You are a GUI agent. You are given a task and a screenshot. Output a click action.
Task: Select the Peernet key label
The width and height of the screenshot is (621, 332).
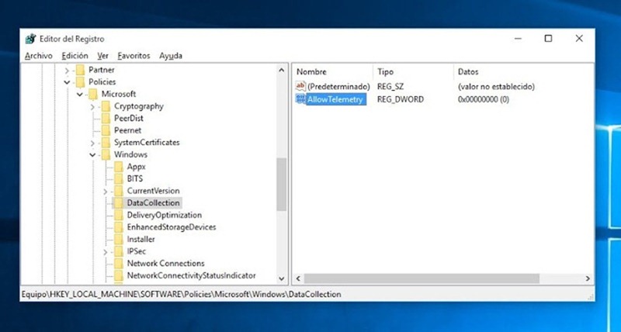click(x=127, y=130)
